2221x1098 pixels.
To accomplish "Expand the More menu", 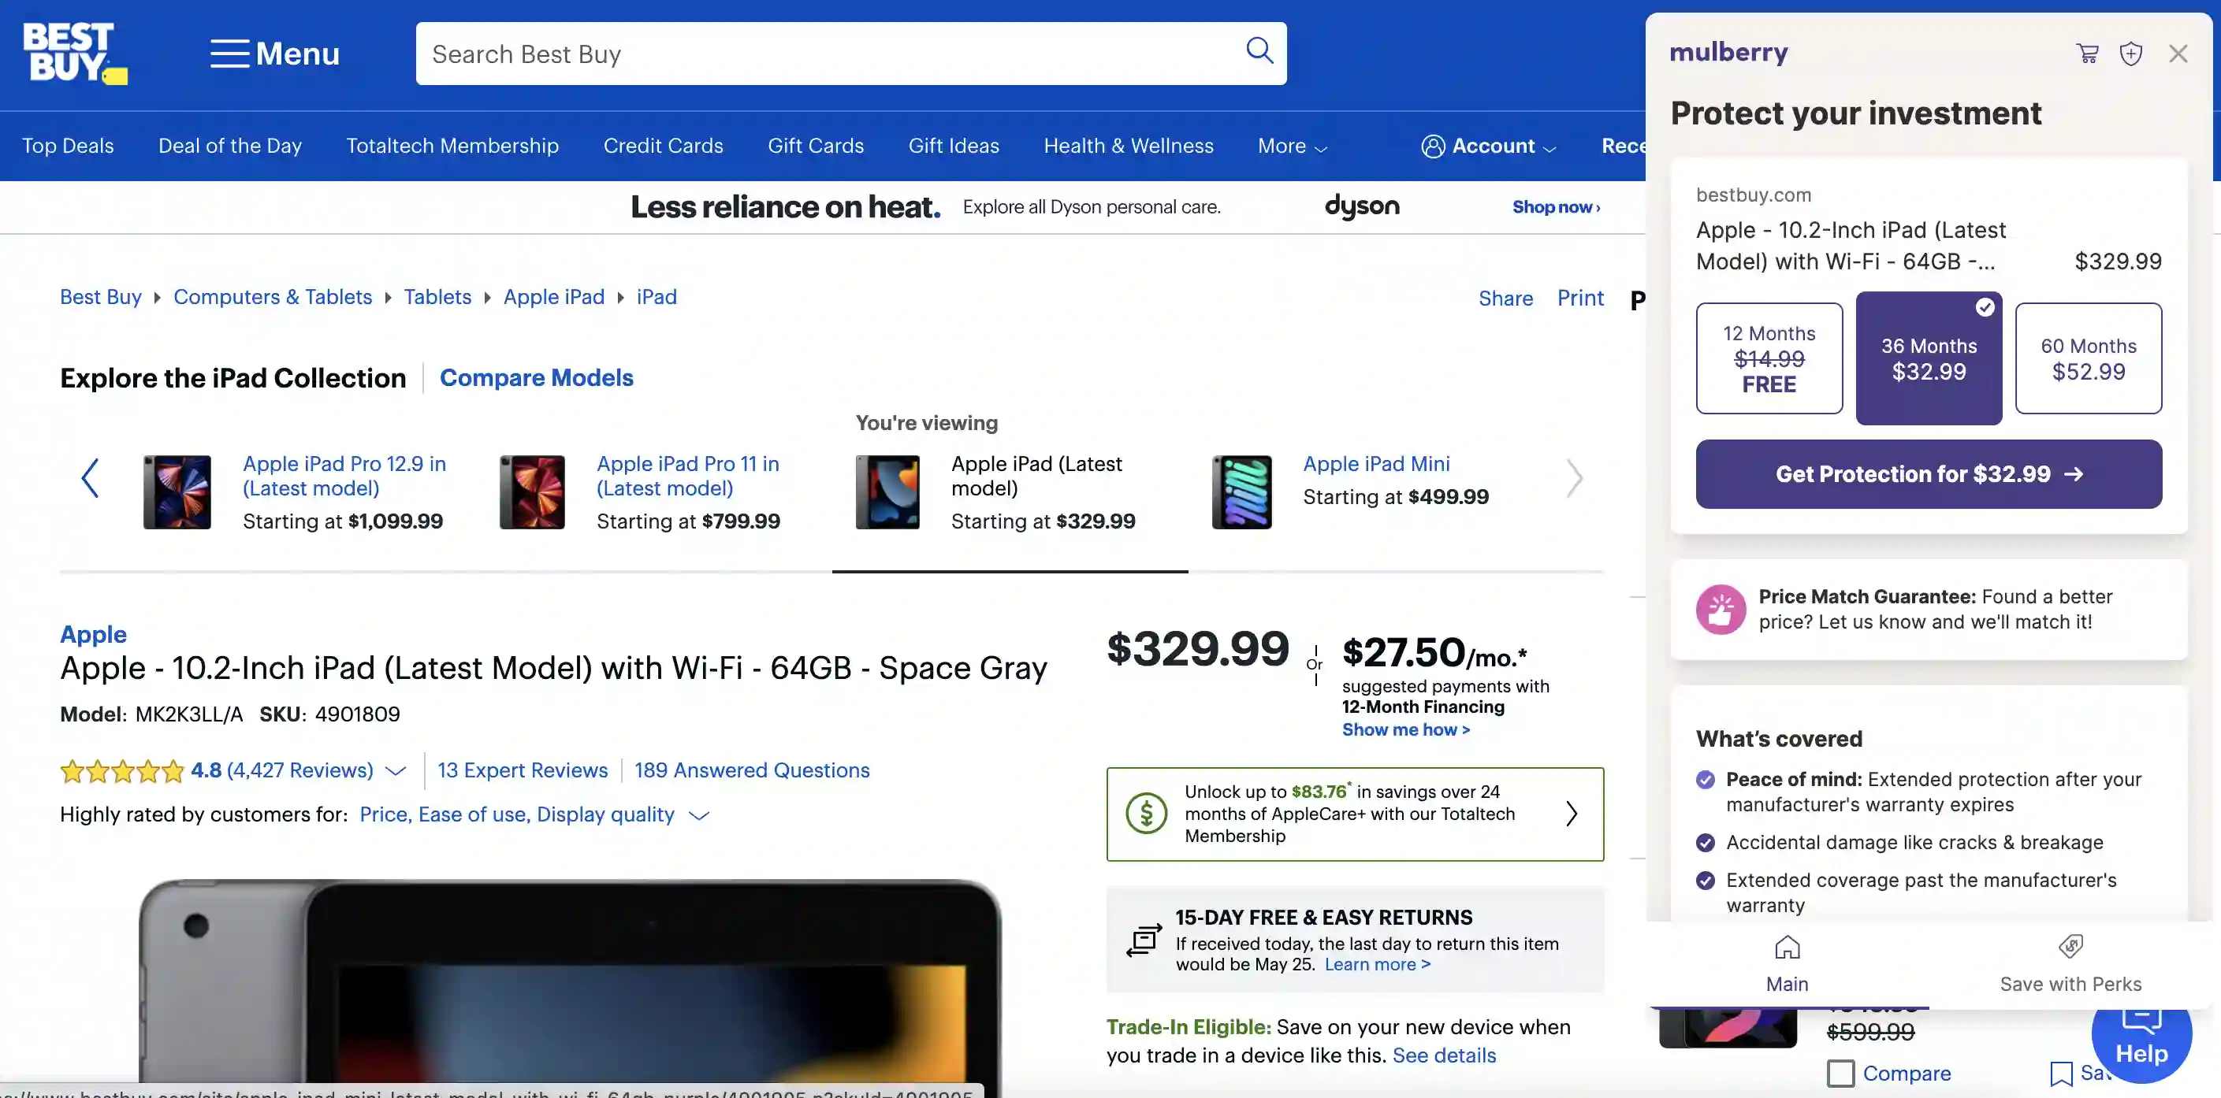I will click(1292, 147).
